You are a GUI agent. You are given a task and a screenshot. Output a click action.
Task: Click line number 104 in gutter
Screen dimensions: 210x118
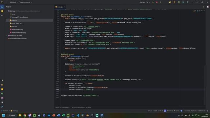[57, 89]
